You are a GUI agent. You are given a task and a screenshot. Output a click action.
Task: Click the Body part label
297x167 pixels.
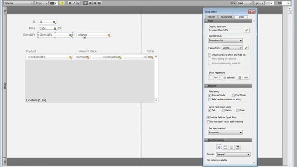tap(5, 85)
